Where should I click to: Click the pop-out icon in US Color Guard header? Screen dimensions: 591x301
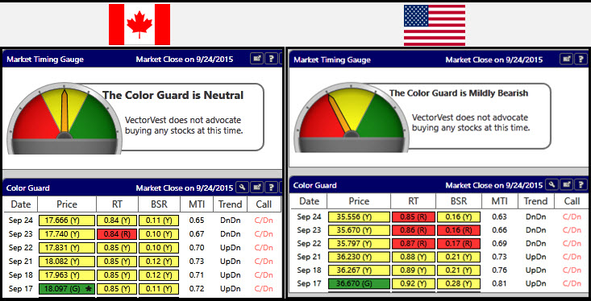[567, 184]
